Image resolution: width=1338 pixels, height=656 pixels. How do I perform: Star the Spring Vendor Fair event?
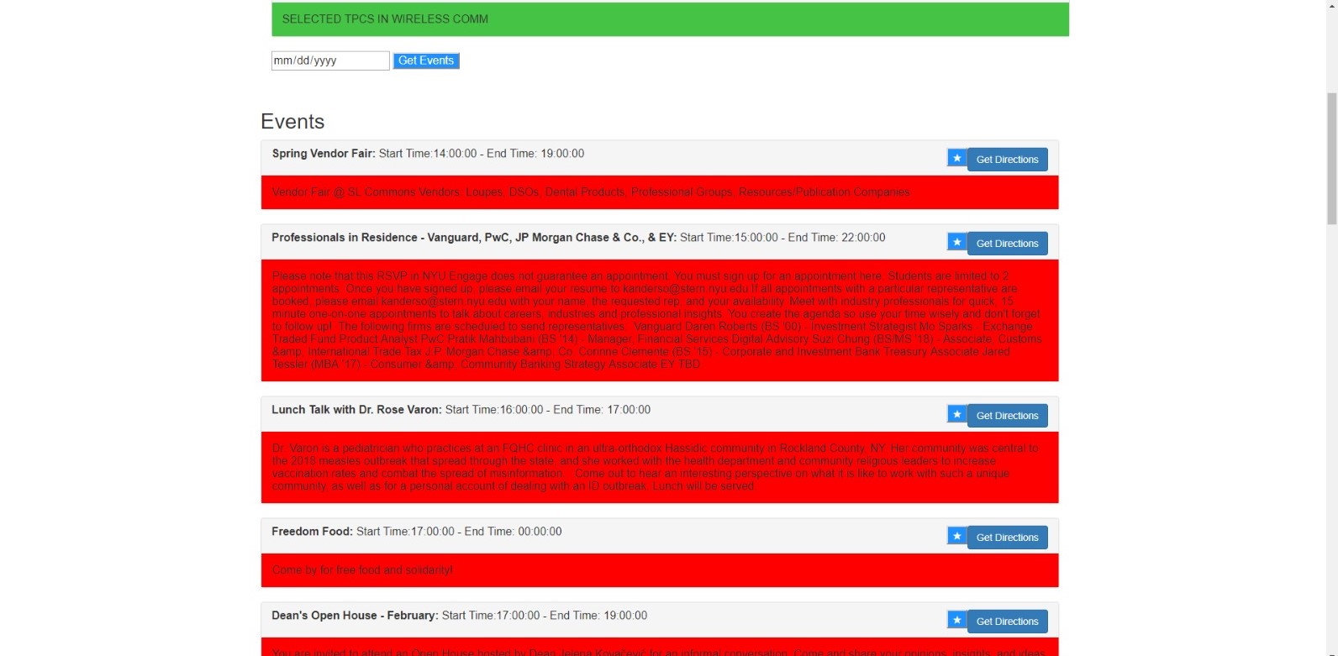tap(956, 158)
